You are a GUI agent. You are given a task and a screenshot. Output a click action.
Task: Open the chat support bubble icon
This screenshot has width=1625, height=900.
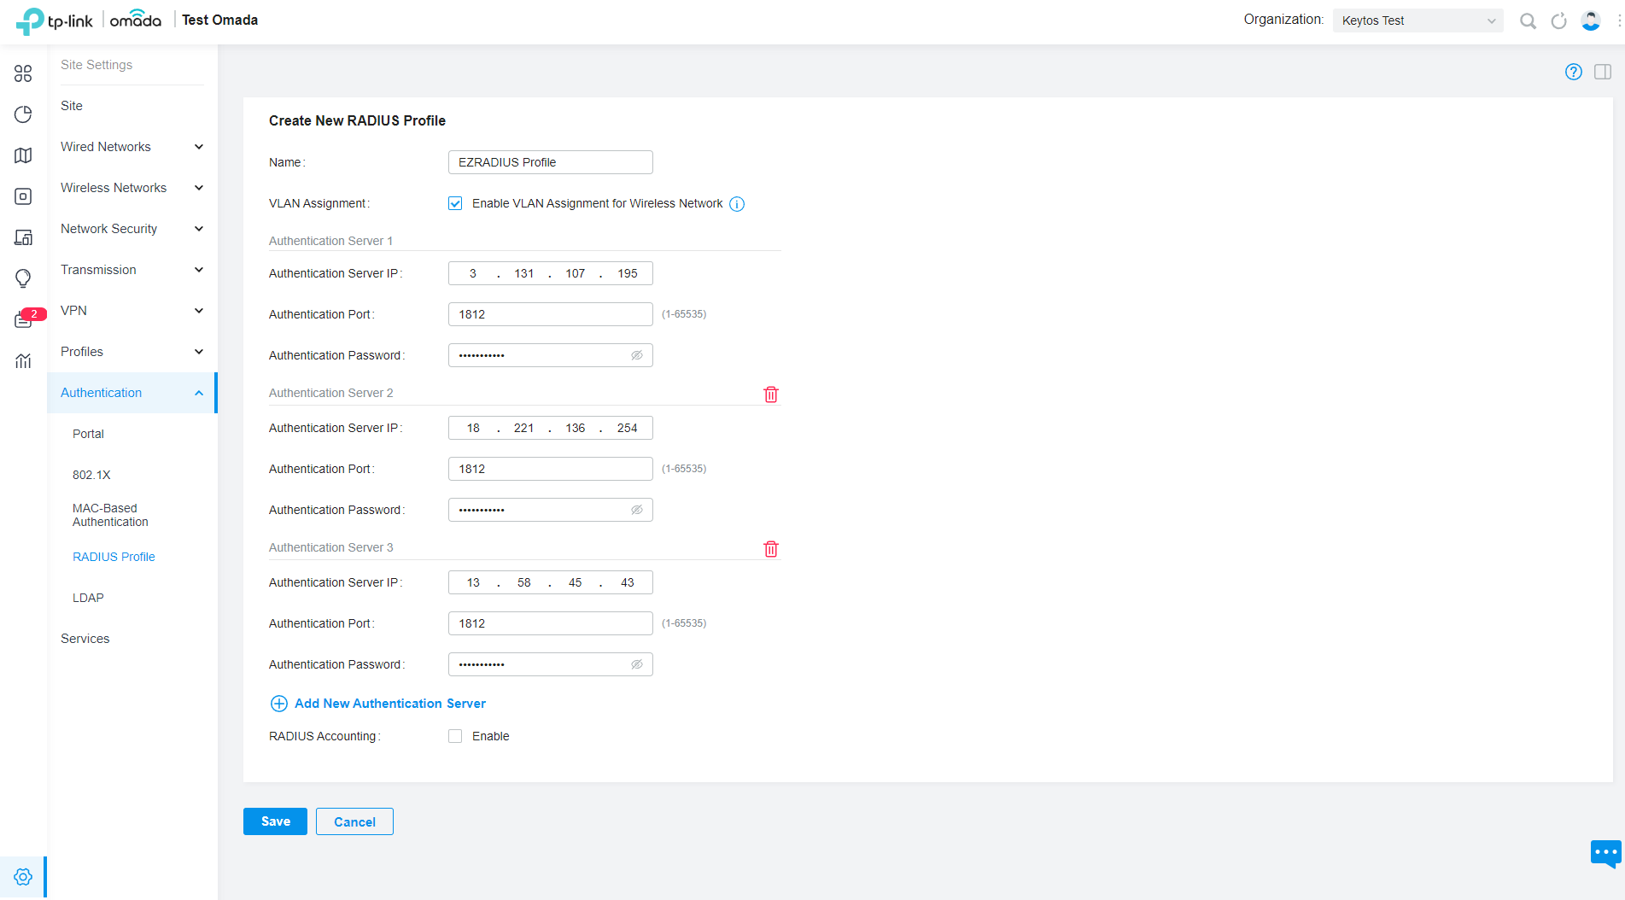point(1605,853)
